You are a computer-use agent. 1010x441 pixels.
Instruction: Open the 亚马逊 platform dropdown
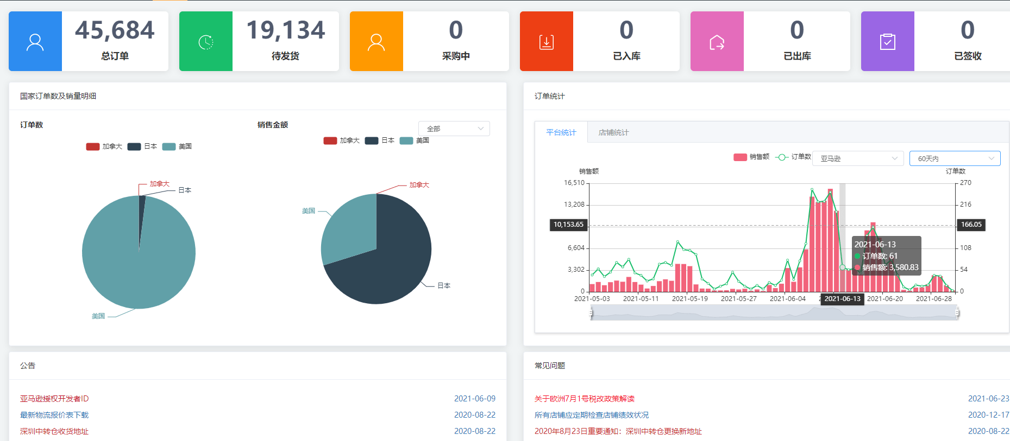[857, 158]
